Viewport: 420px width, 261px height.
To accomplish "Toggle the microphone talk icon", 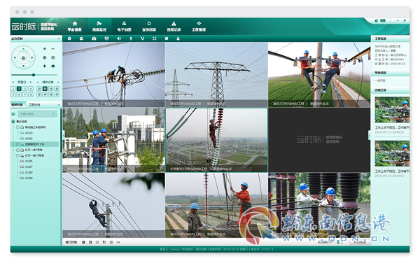I will click(x=131, y=38).
